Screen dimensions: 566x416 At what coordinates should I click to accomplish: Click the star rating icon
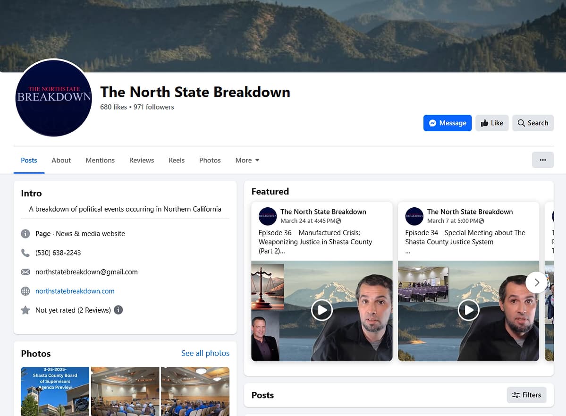tap(25, 310)
